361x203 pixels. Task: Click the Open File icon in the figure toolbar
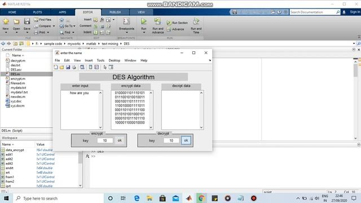click(x=61, y=67)
